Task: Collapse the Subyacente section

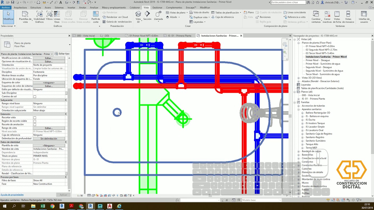Action: [x=66, y=100]
